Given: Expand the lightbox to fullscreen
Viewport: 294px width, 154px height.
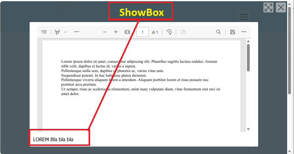Looking at the screenshot, I should pyautogui.click(x=268, y=7).
